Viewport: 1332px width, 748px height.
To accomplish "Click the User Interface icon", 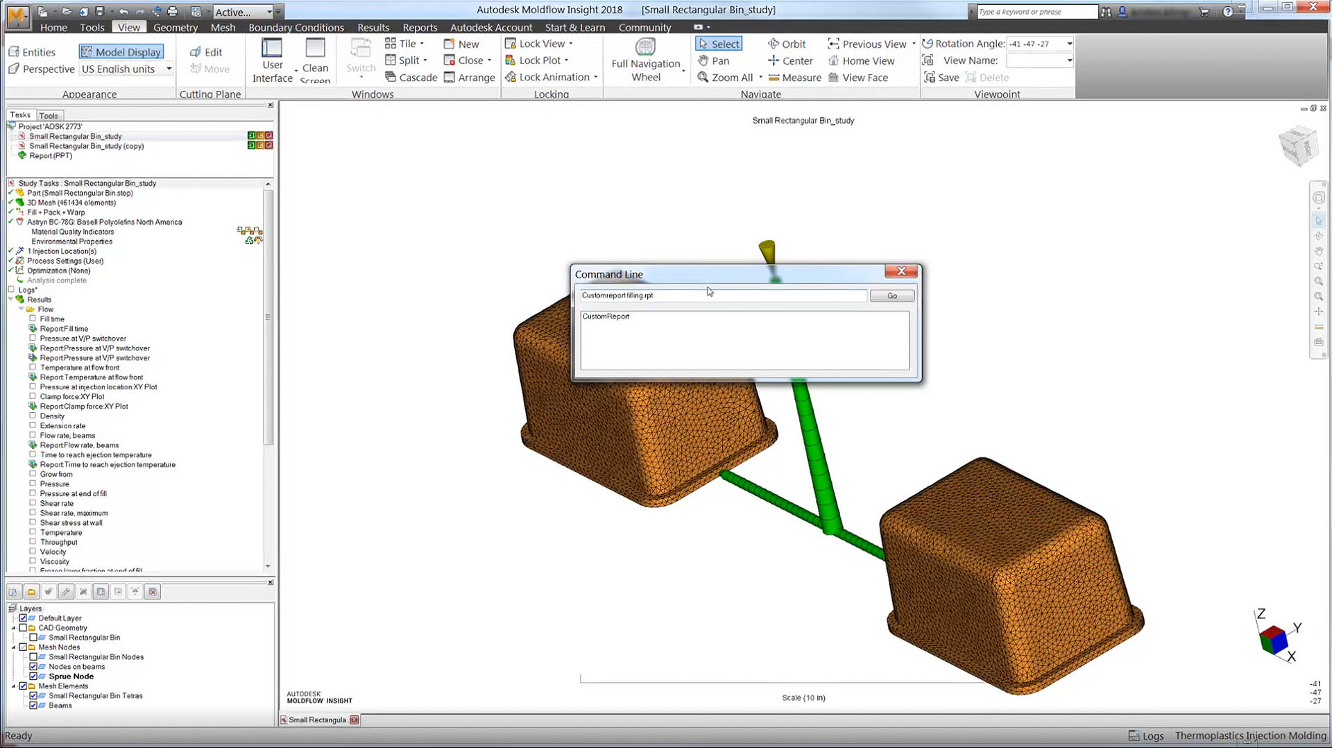I will click(271, 49).
